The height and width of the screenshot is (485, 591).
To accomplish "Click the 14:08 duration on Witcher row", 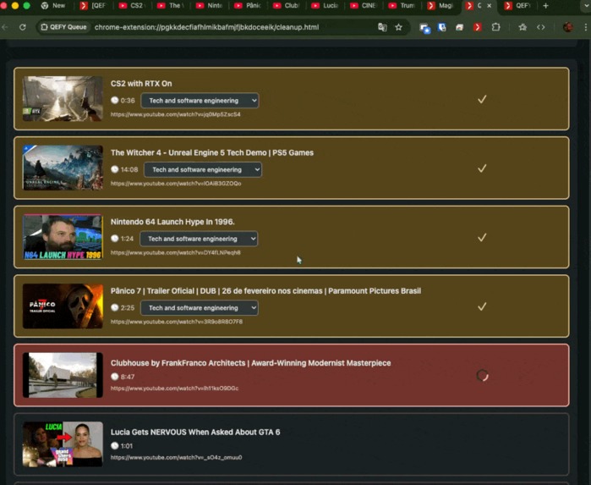I will [129, 169].
